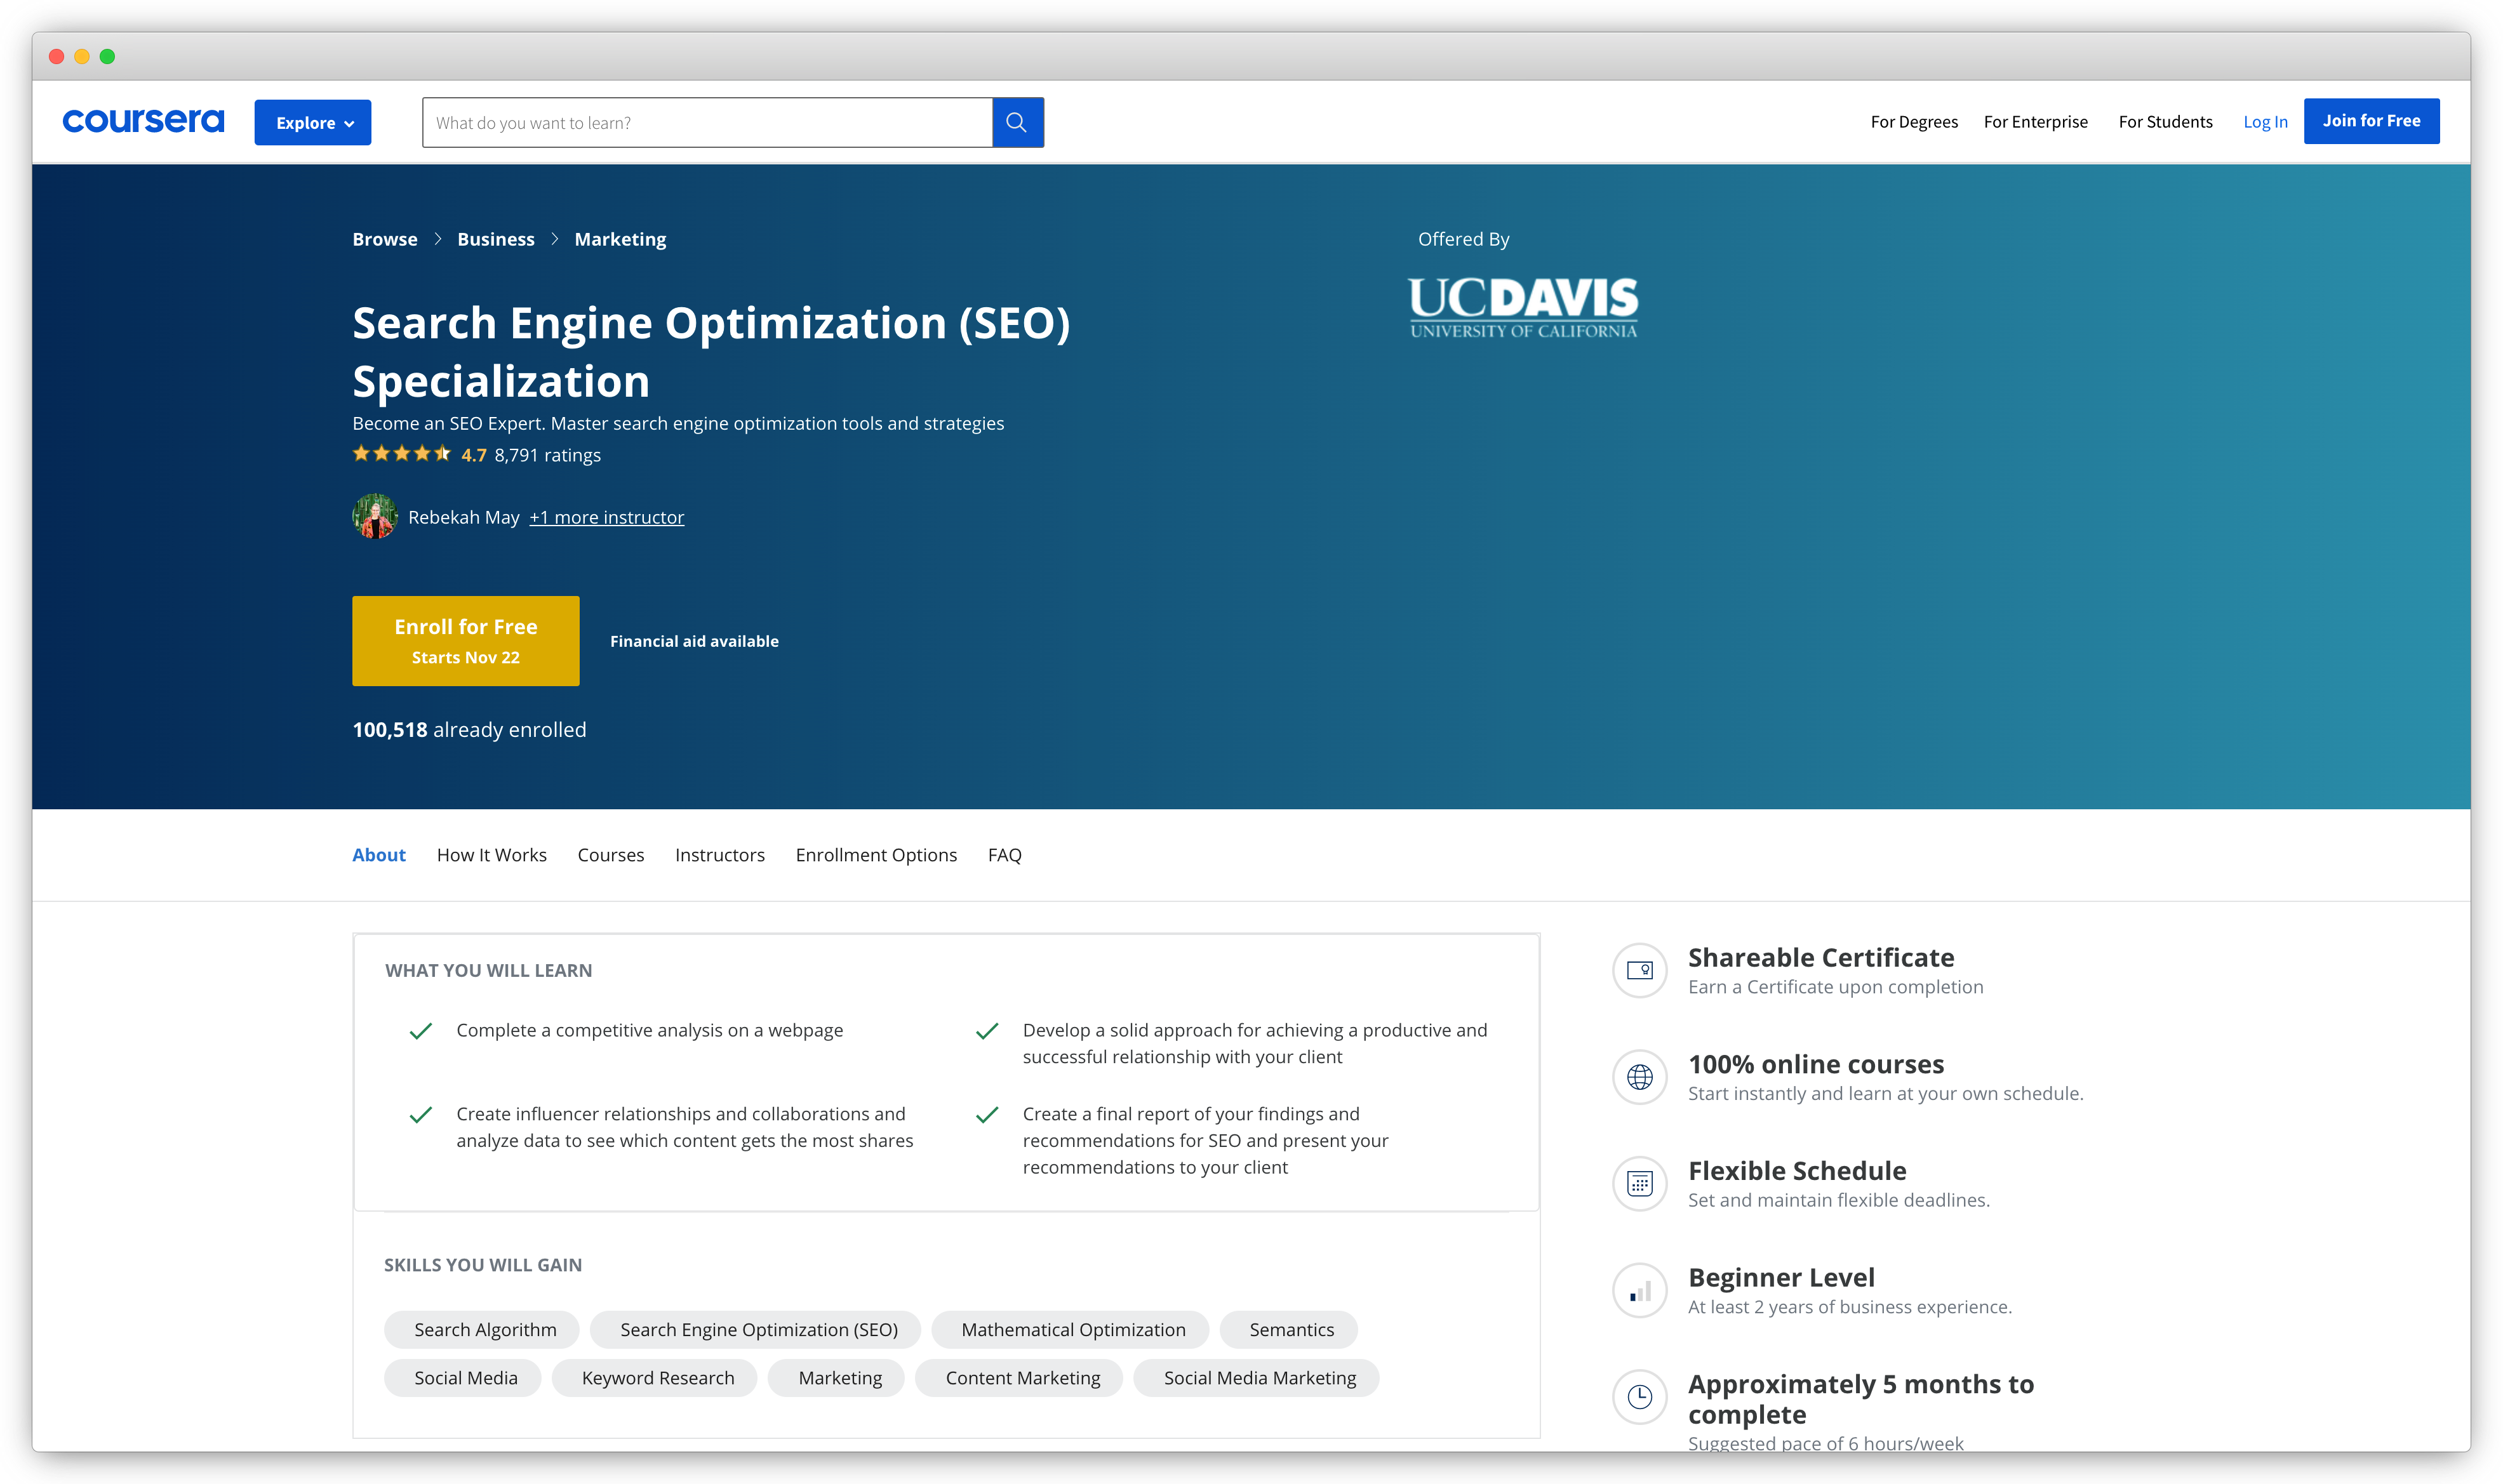This screenshot has width=2503, height=1484.
Task: Switch to the FAQ tab
Action: 1005,855
